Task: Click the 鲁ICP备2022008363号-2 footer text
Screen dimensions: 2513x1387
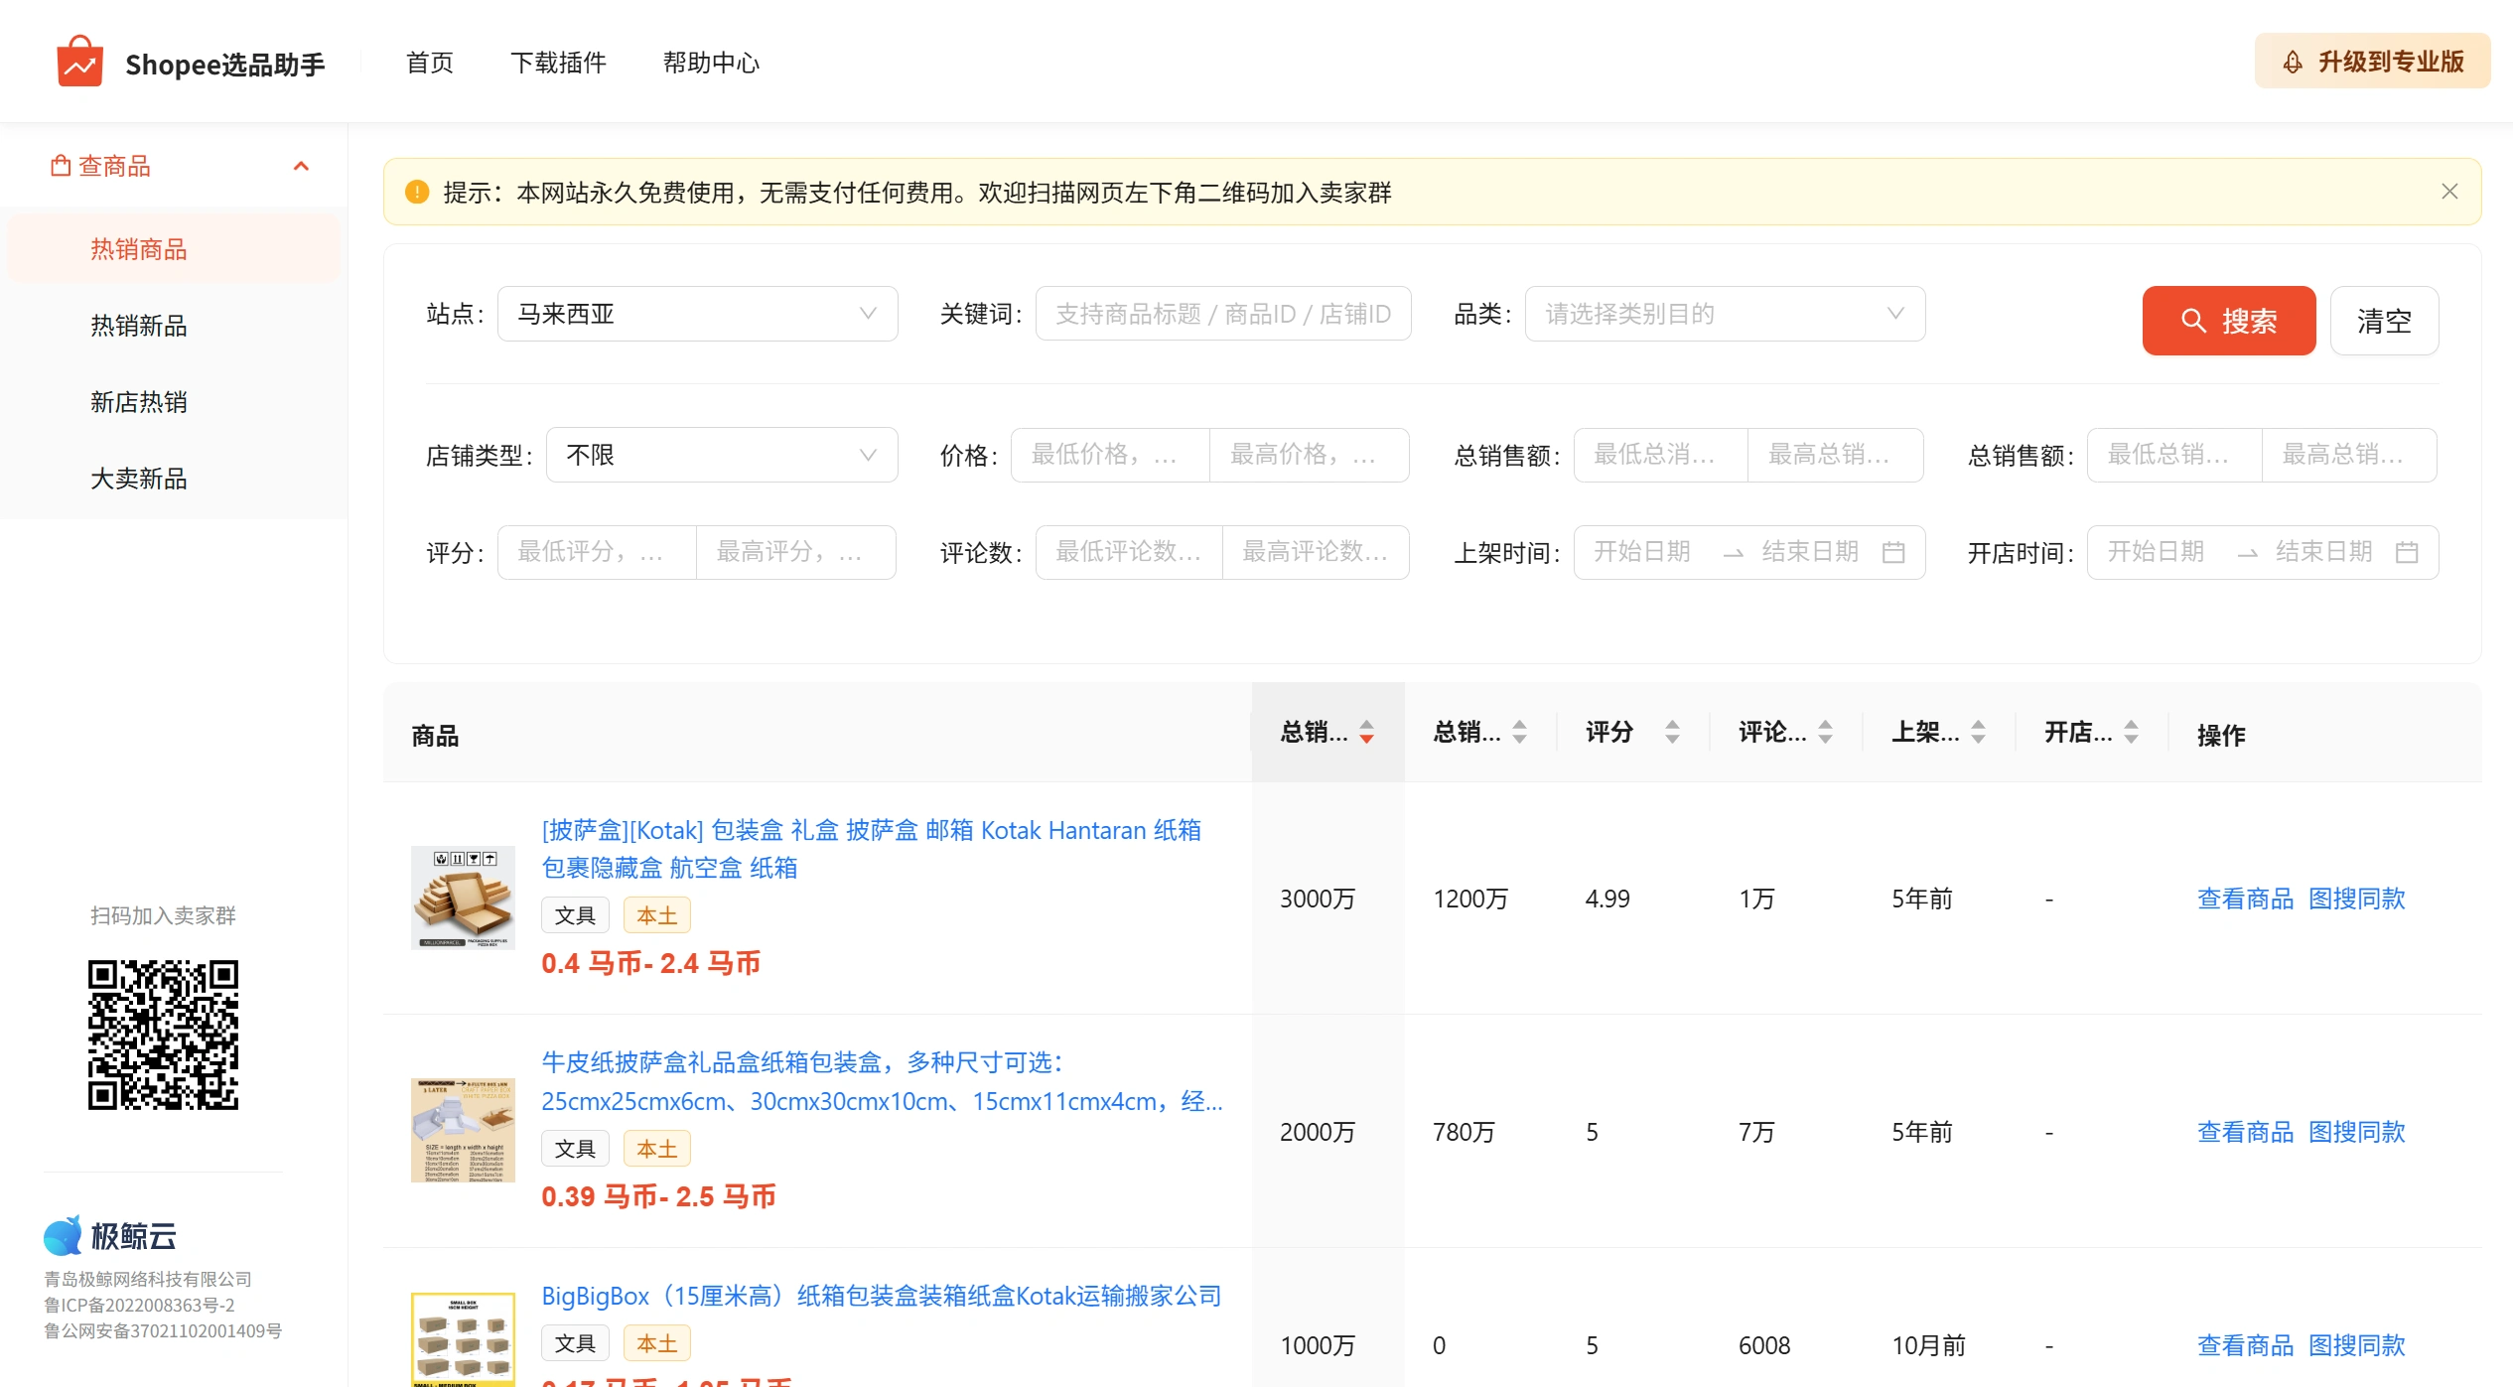Action: 139,1306
